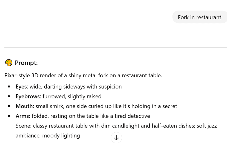227x148 pixels.
Task: Click the 'ambiance, moody lighting' text
Action: point(48,136)
